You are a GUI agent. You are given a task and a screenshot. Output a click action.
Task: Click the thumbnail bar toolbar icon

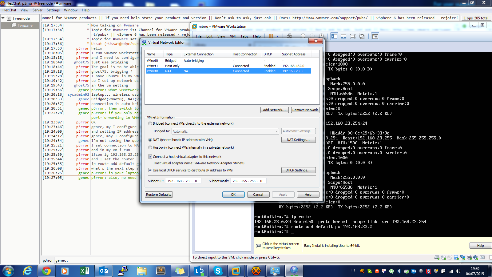(343, 36)
